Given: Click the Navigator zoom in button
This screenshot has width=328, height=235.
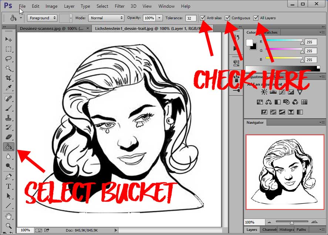Looking at the screenshot, I should 314,222.
